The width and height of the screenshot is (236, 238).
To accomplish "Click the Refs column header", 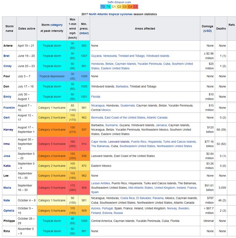I will coord(231,25).
